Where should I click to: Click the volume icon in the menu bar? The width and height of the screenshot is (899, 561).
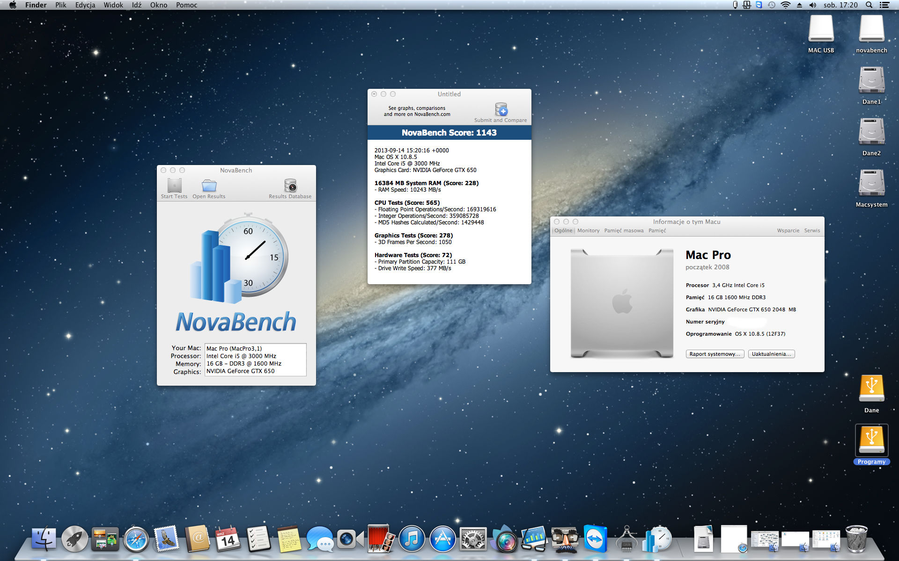(812, 5)
